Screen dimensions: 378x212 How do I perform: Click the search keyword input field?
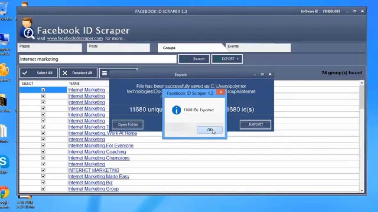pos(98,59)
